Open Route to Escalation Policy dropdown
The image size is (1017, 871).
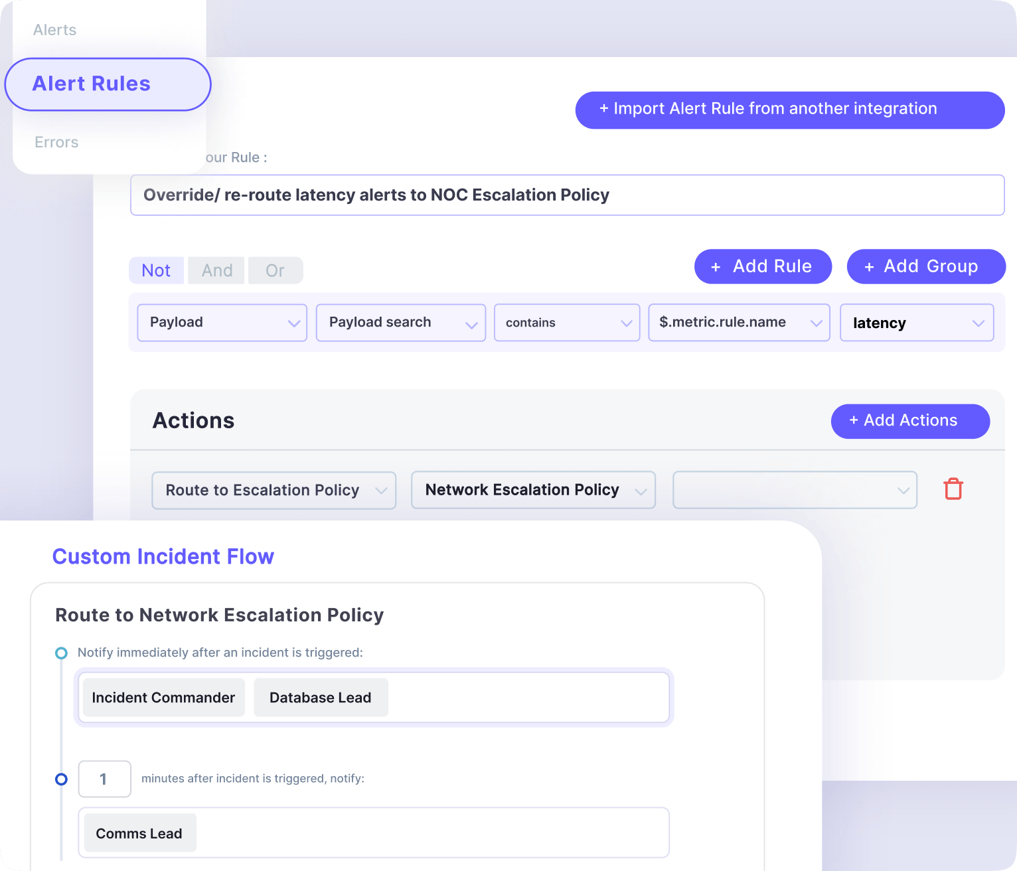pos(274,491)
